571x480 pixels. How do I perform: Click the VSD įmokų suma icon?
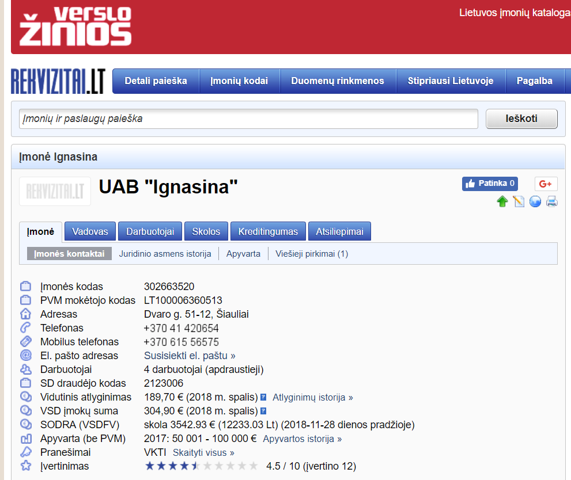coord(25,410)
